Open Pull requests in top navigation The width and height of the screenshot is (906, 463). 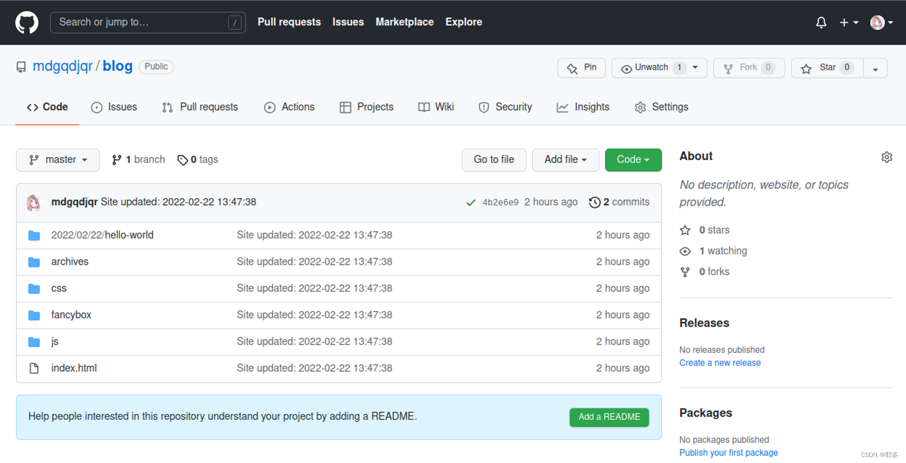click(x=289, y=22)
